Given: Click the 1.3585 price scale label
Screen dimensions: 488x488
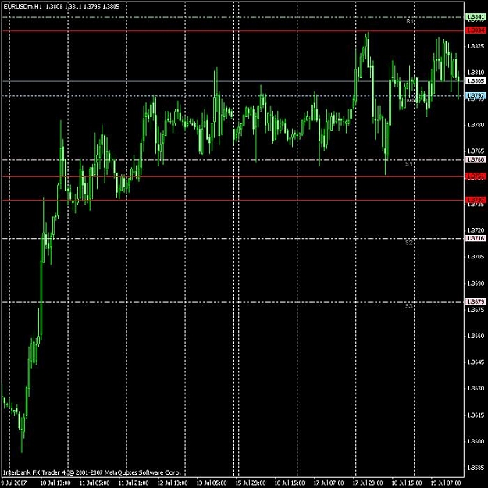Looking at the screenshot, I should click(x=476, y=468).
